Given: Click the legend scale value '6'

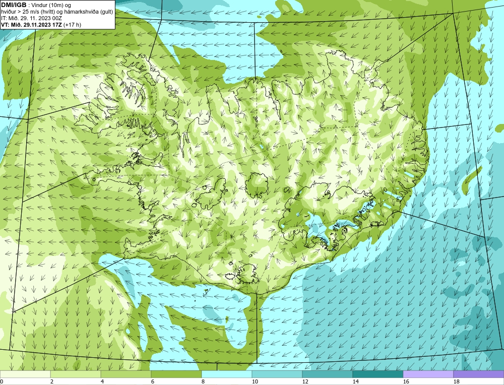Looking at the screenshot, I should (x=153, y=381).
